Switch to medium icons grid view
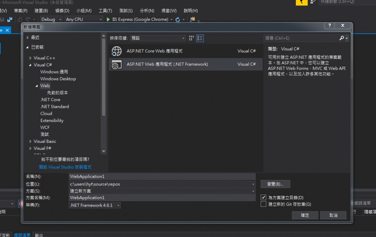Image resolution: width=376 pixels, height=237 pixels. [191, 38]
